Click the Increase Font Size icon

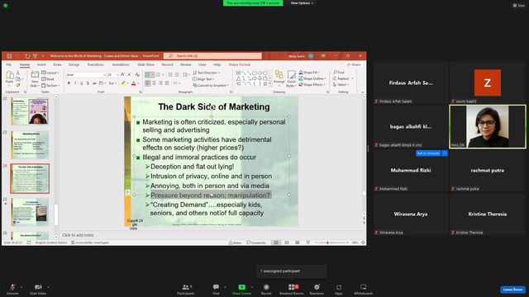(x=123, y=75)
